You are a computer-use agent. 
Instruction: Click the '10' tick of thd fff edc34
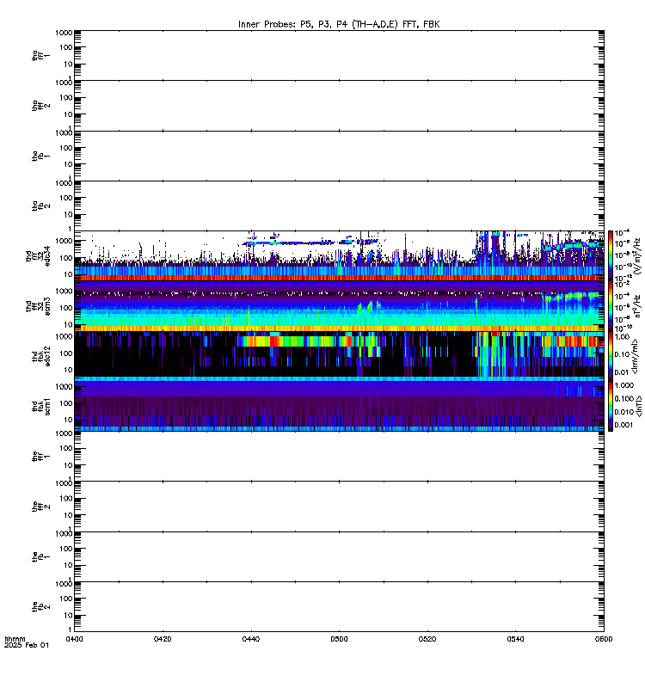69,274
